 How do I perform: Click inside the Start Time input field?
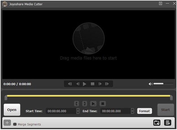click(61, 111)
